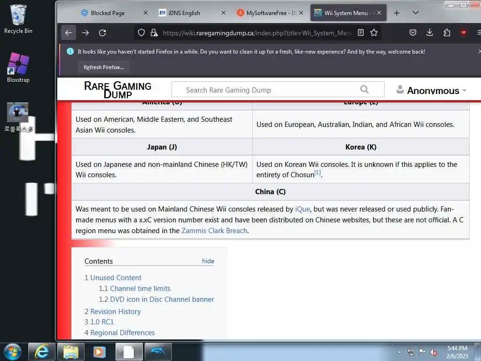The image size is (481, 361).
Task: Open the Zammis Clark Breach link
Action: (x=214, y=230)
